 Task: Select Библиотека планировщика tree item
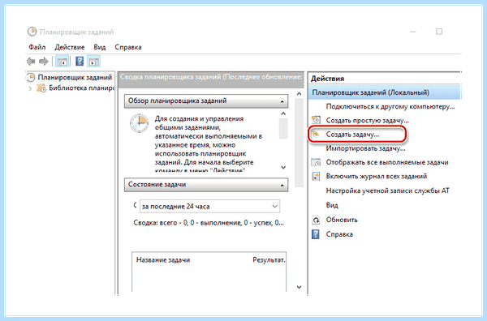pyautogui.click(x=82, y=88)
